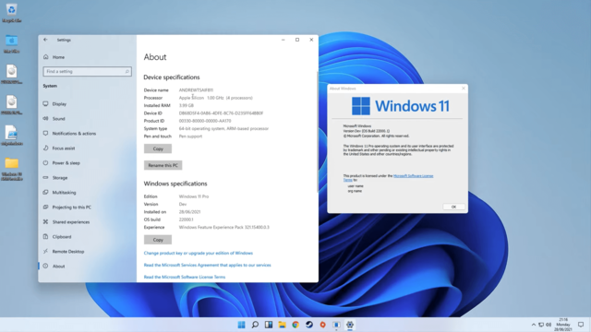Copy the device specifications
This screenshot has width=591, height=332.
pyautogui.click(x=158, y=148)
